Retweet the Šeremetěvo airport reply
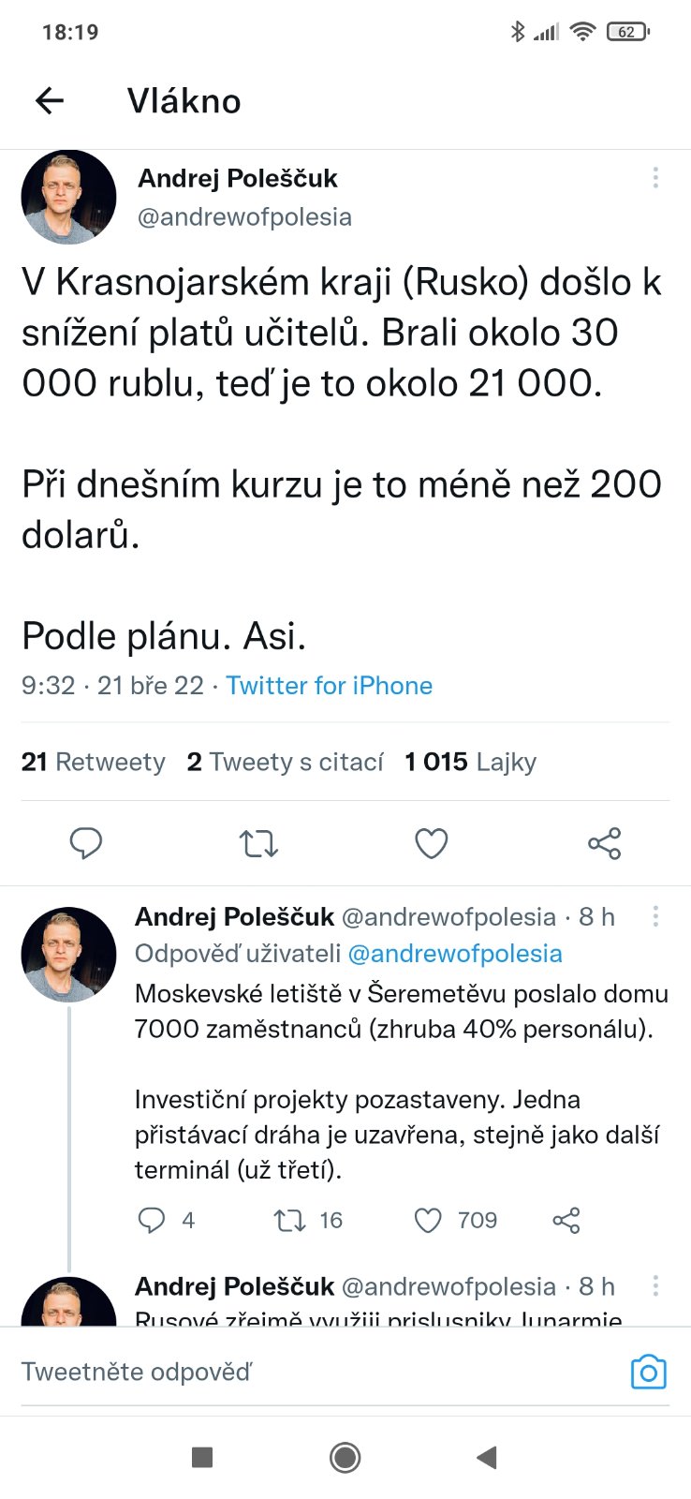This screenshot has width=691, height=1499. point(289,1220)
